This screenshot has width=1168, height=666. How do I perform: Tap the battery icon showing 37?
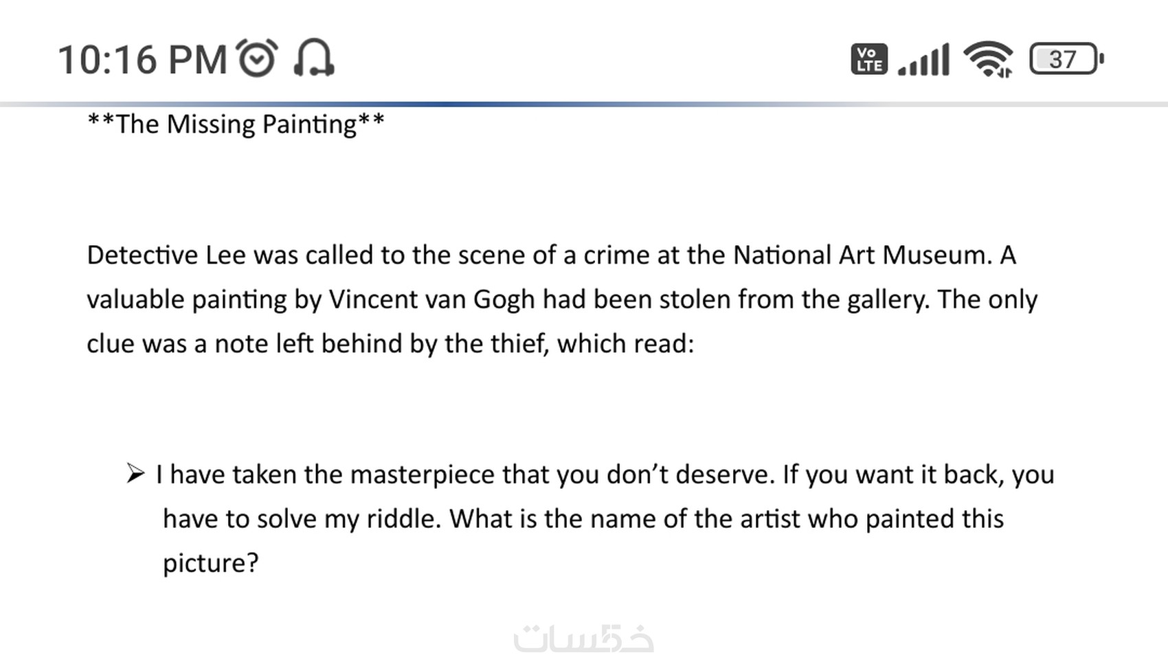pyautogui.click(x=1066, y=59)
